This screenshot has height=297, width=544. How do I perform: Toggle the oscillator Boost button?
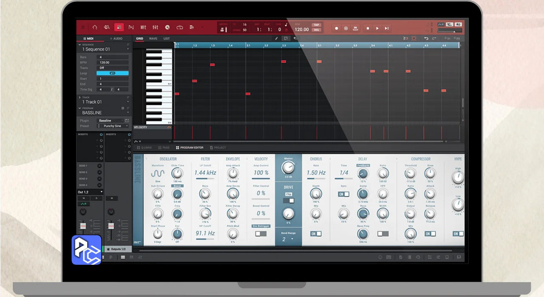tap(177, 186)
